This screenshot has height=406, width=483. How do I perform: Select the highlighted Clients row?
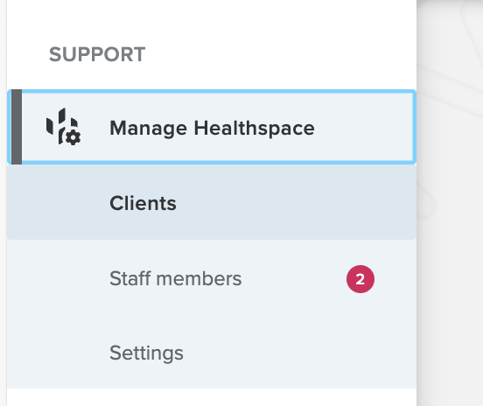tap(212, 203)
